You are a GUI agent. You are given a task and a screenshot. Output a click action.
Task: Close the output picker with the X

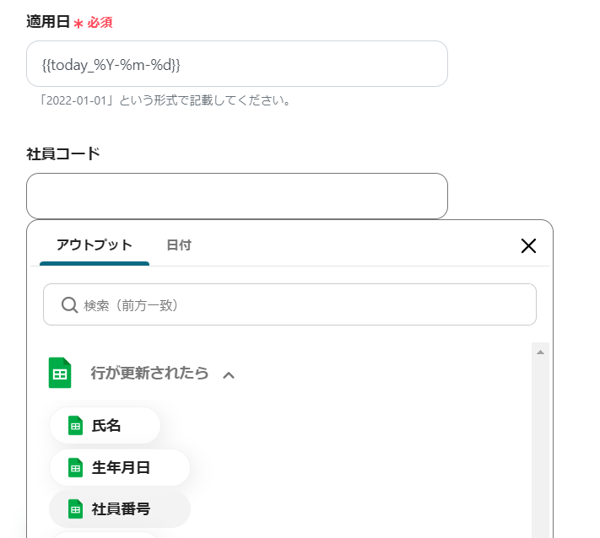point(528,245)
